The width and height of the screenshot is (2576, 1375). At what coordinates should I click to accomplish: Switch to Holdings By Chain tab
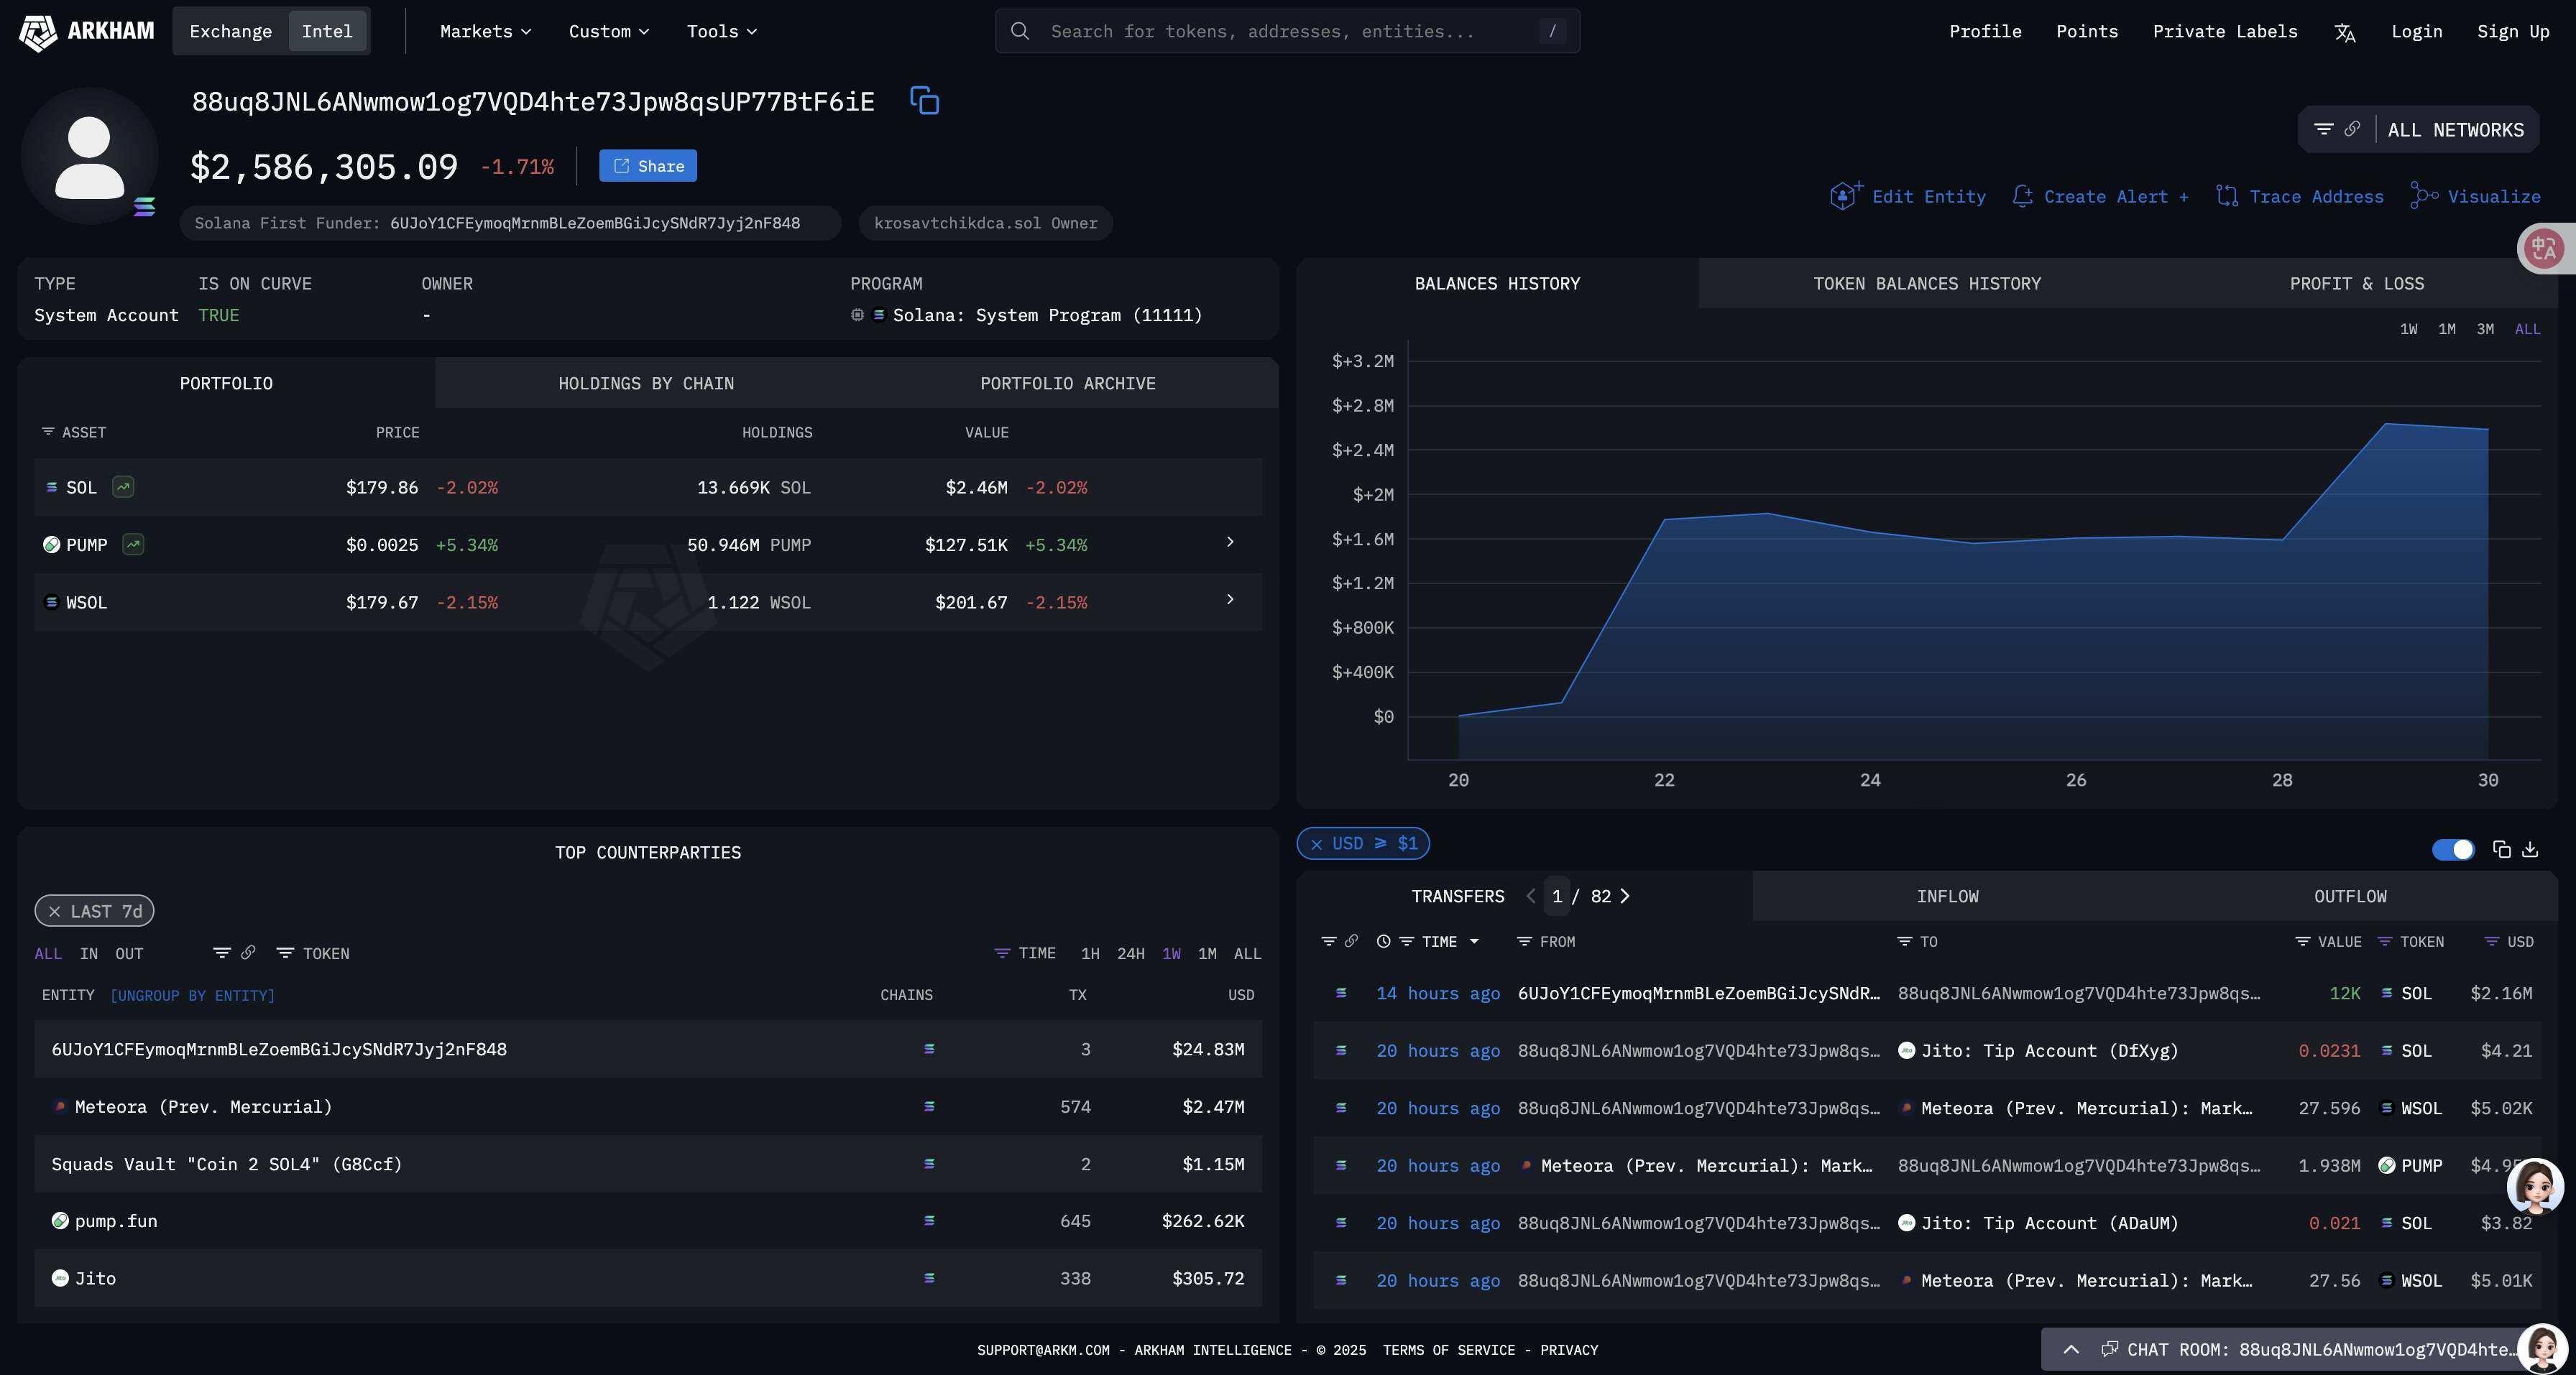(x=646, y=384)
